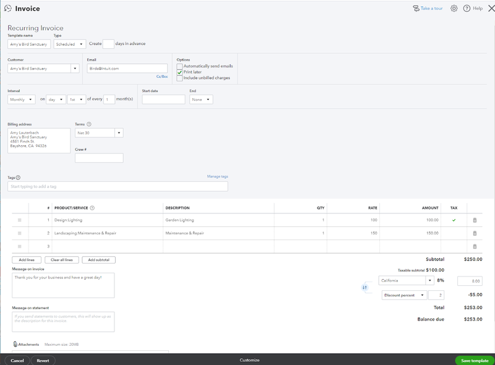Click the swap discount and tax icon
The image size is (495, 365).
[364, 287]
